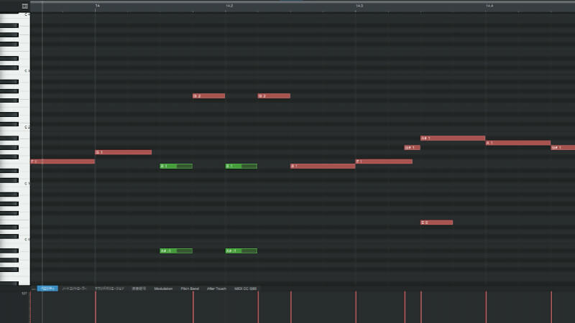This screenshot has height=323, width=575.
Task: Select the red A1 note at 14.4
Action: (x=518, y=143)
